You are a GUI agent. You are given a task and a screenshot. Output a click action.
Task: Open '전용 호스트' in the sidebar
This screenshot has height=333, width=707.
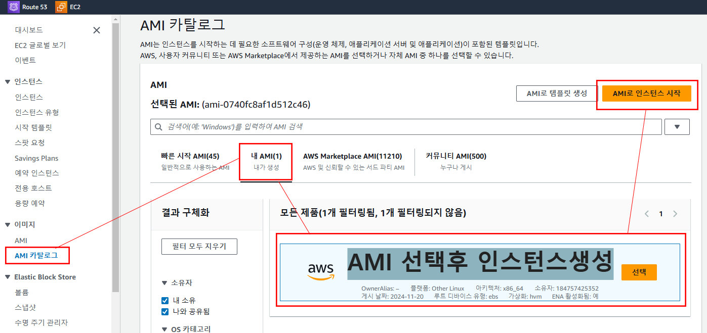pyautogui.click(x=33, y=188)
